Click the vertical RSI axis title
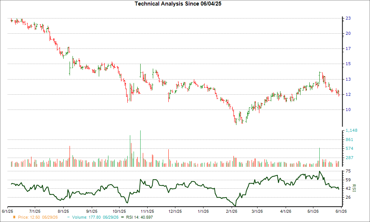This screenshot has width=370, height=222. point(354,188)
